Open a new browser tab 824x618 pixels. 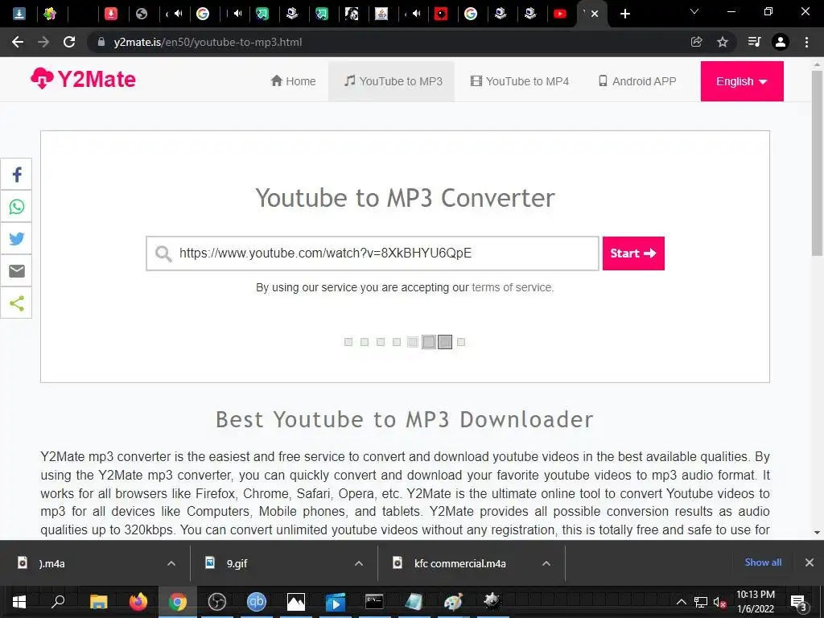(624, 14)
